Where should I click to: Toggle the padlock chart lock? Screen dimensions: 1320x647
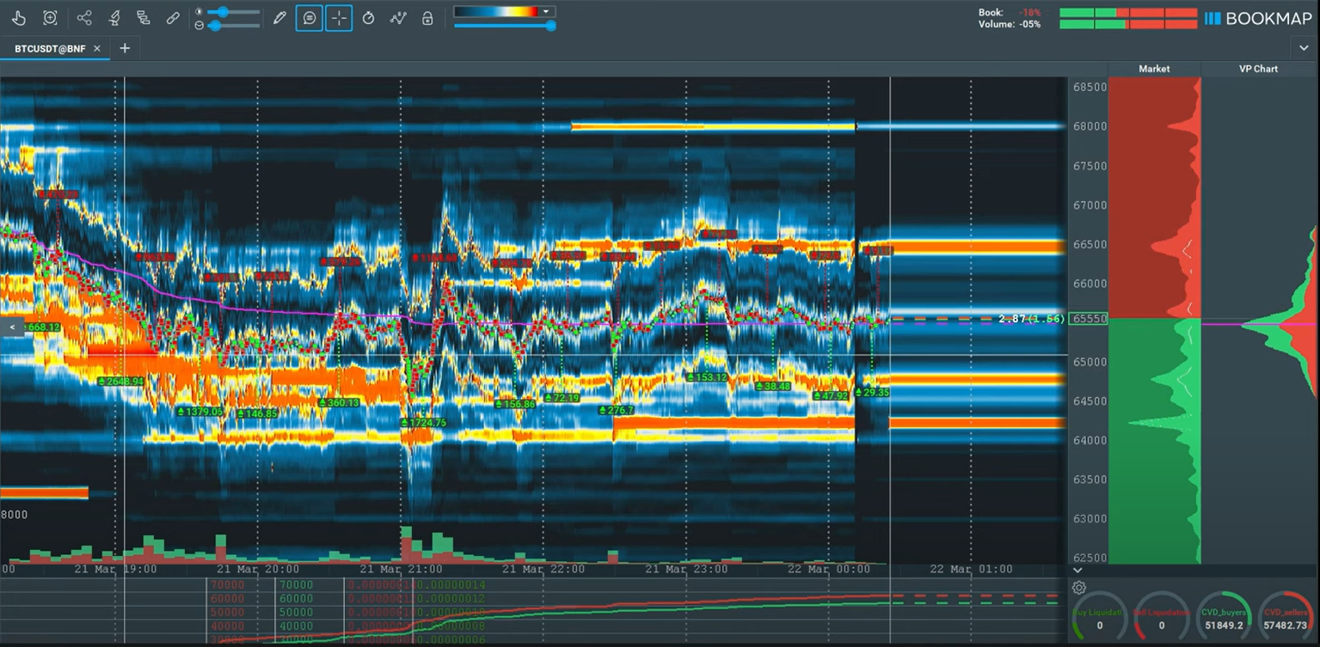pos(427,18)
